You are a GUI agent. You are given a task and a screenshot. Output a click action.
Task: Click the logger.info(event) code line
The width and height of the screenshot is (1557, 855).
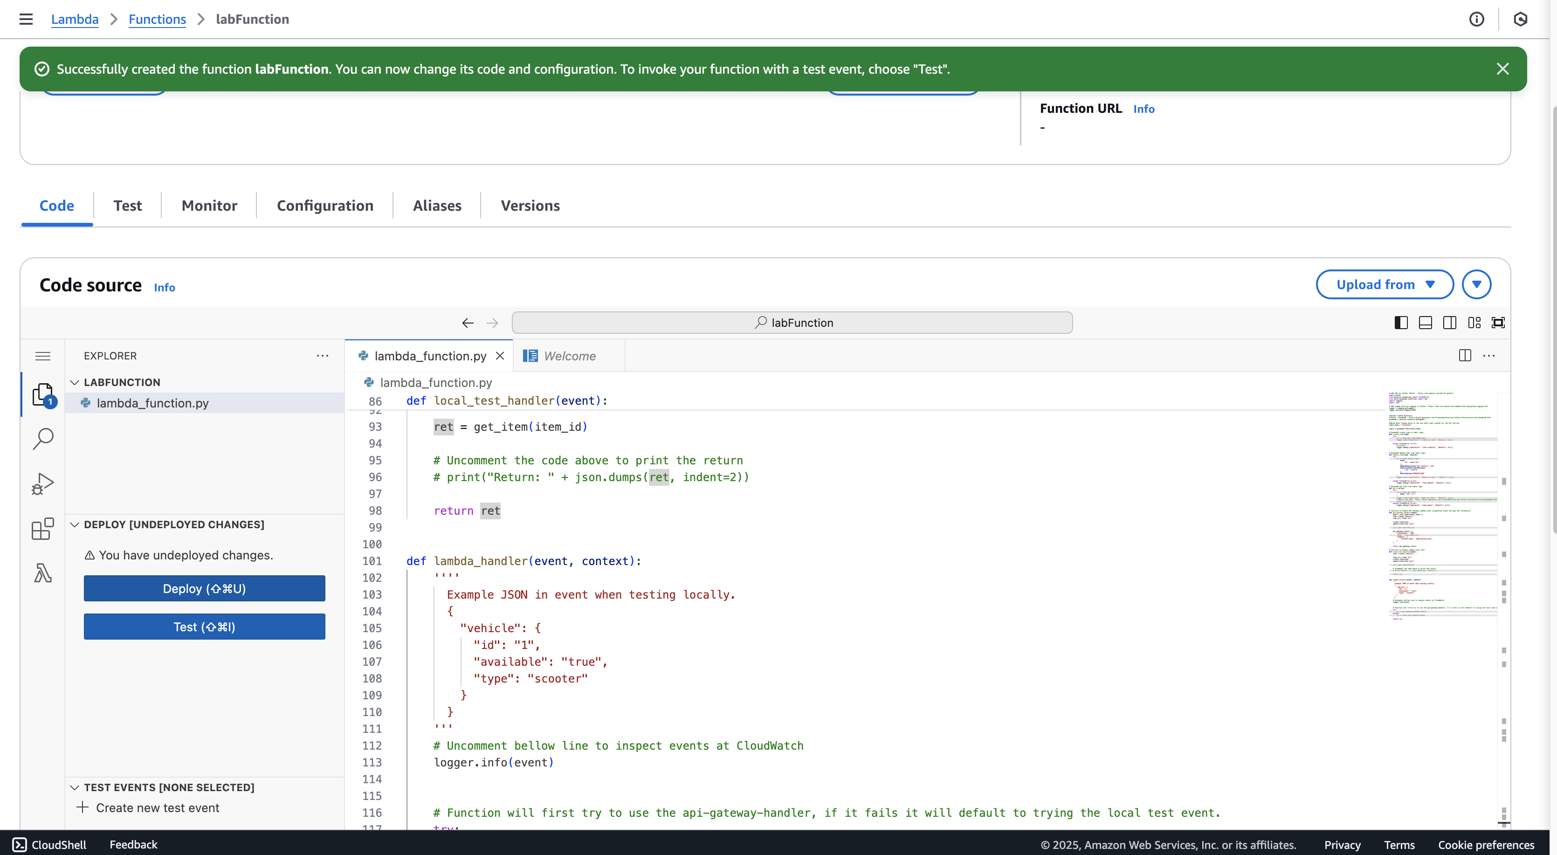[x=494, y=763]
